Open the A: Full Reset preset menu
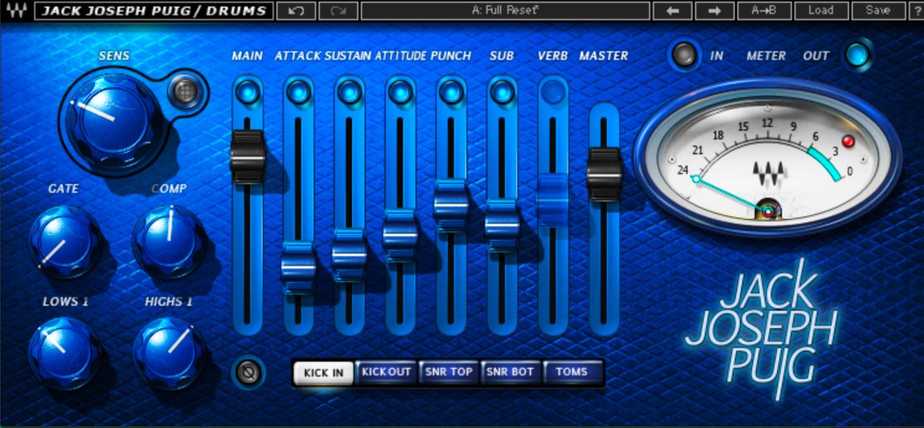924x428 pixels. pyautogui.click(x=505, y=11)
